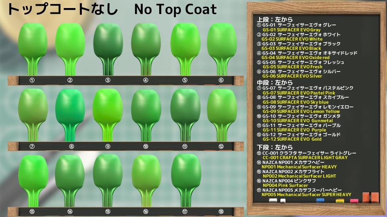
Task: Click 'GS-07 SURFACER EVO Pastel Pink' text
Action: pos(299,93)
